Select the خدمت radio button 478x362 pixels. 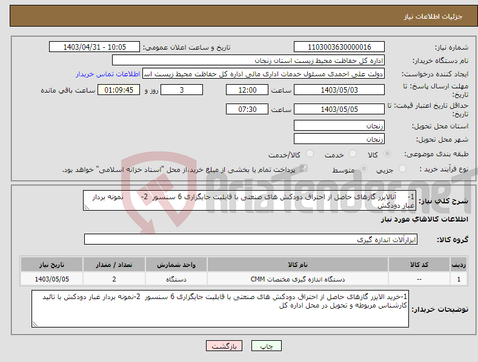pyautogui.click(x=353, y=154)
